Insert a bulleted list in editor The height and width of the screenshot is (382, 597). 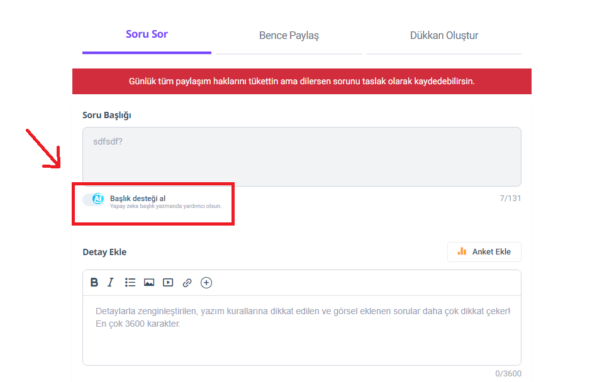click(x=130, y=282)
